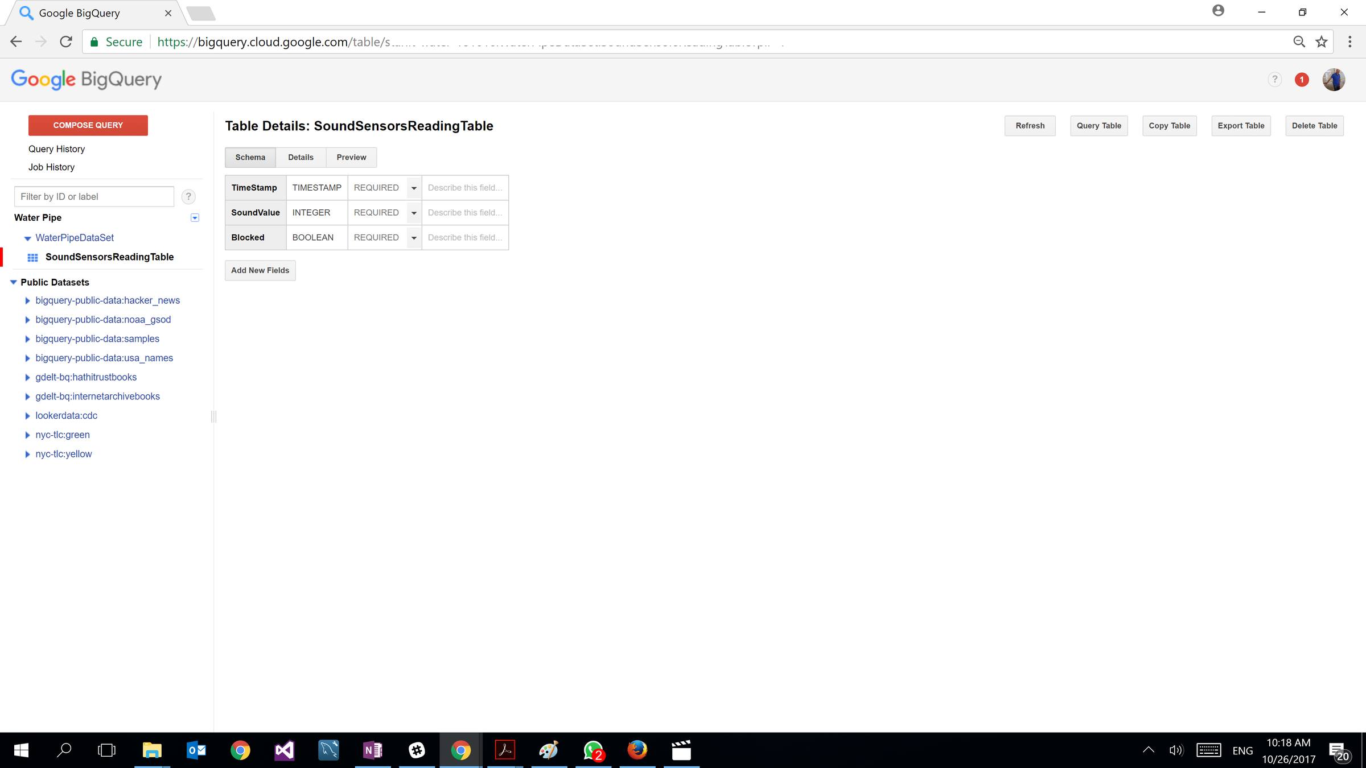Screen dimensions: 1366x768
Task: Open Adobe Acrobat from the taskbar
Action: pos(505,750)
